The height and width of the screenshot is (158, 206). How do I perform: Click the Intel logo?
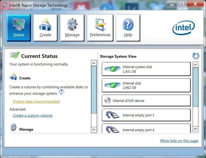click(x=184, y=28)
